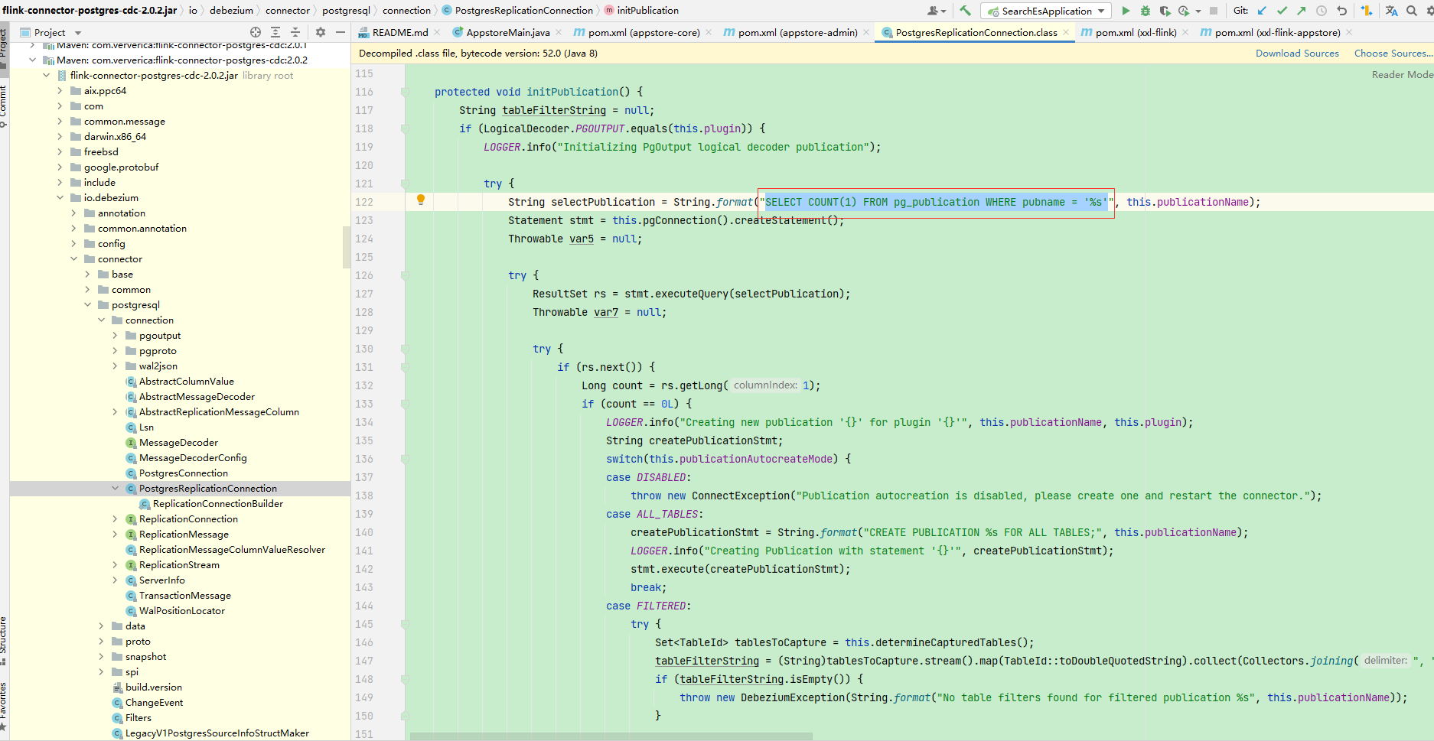This screenshot has width=1434, height=741.
Task: Click the Download Sources link
Action: pyautogui.click(x=1297, y=53)
